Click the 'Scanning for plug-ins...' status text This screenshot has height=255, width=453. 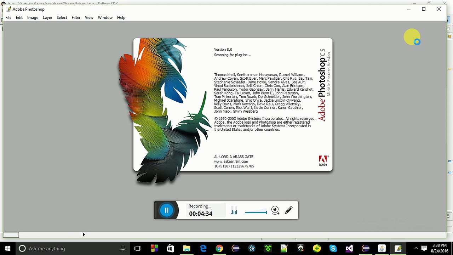coord(233,55)
